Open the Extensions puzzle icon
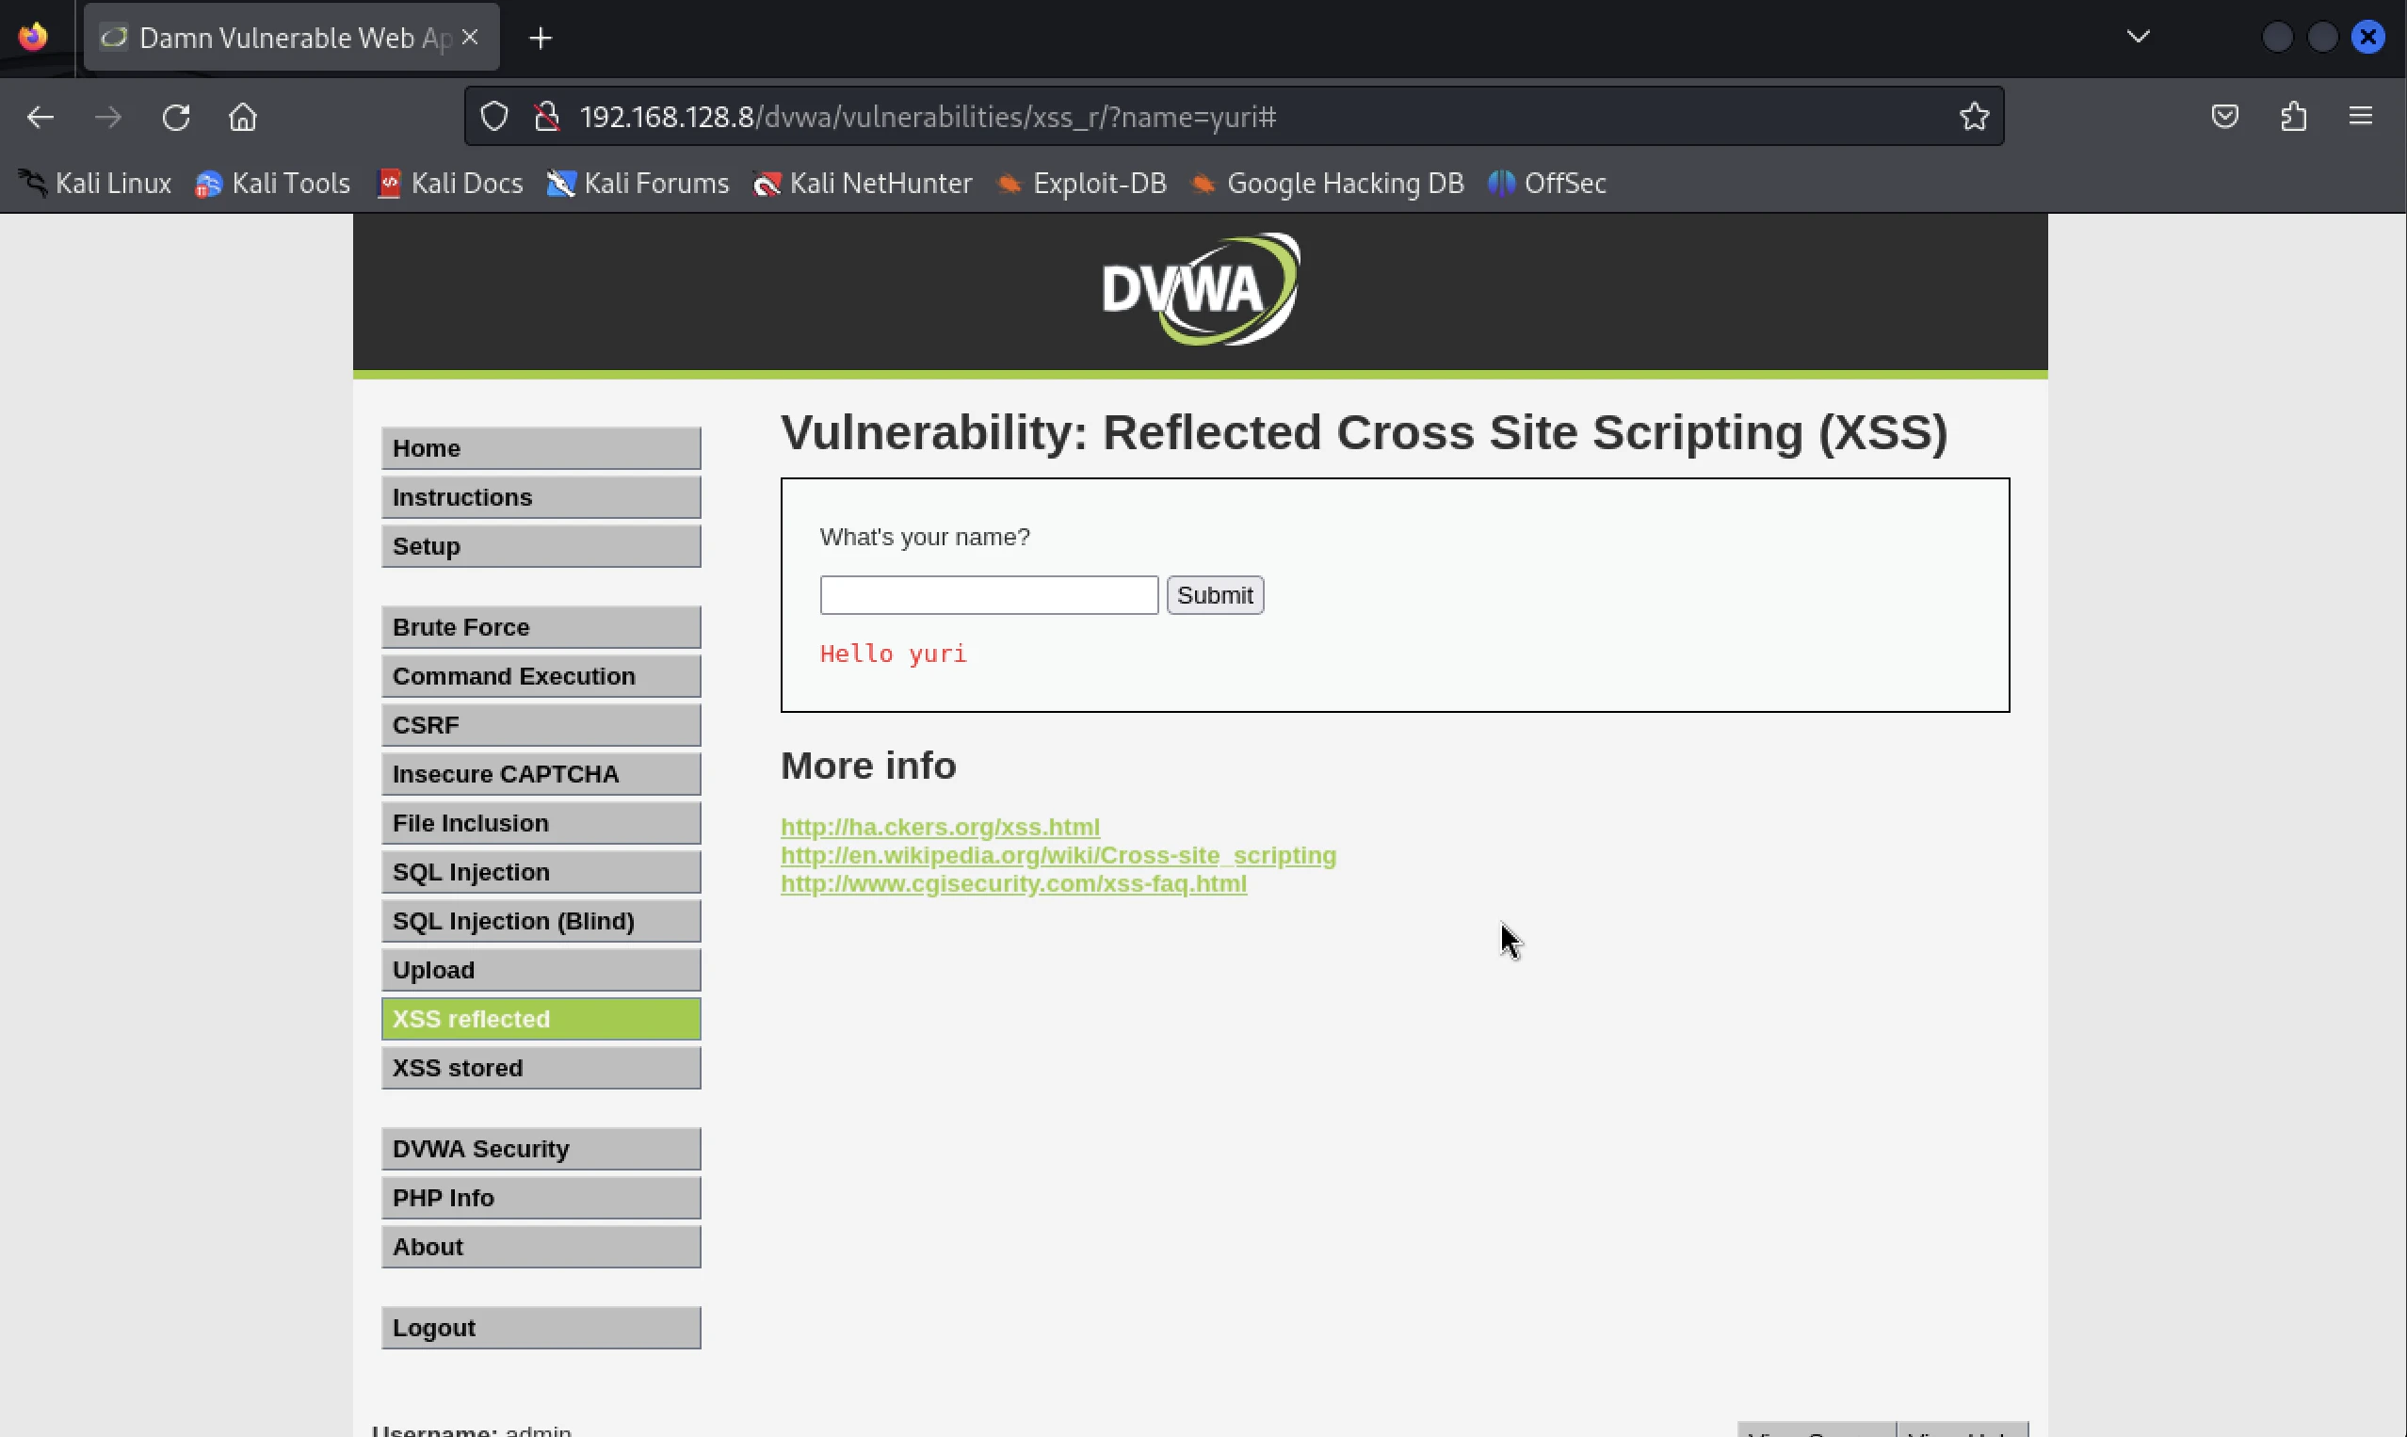2407x1437 pixels. pyautogui.click(x=2294, y=117)
